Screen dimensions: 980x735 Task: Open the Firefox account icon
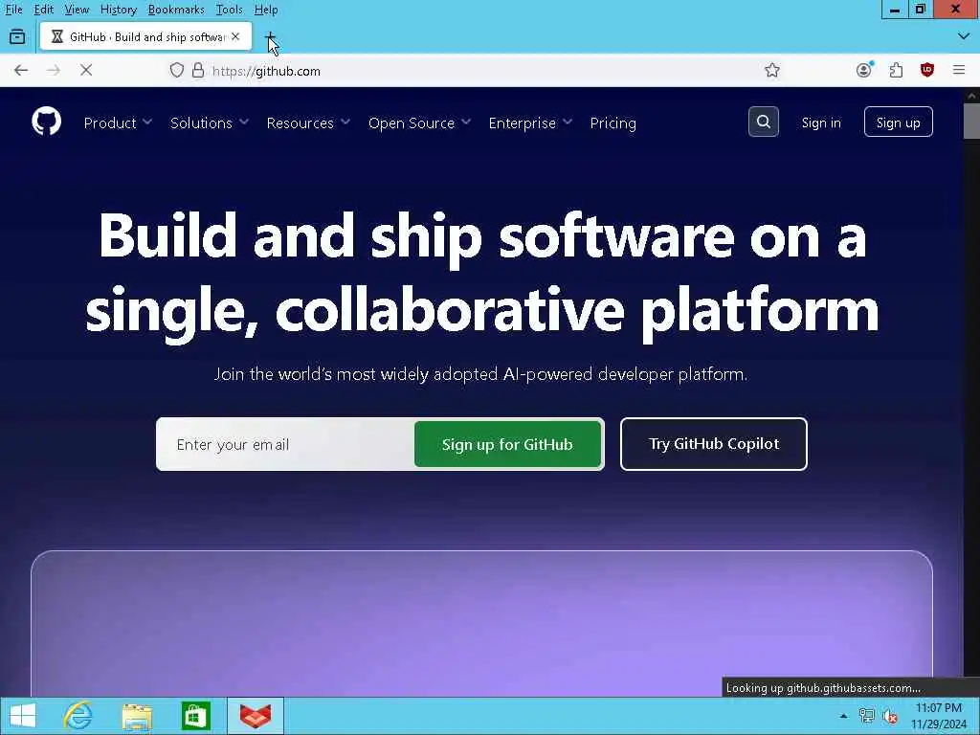pos(864,70)
